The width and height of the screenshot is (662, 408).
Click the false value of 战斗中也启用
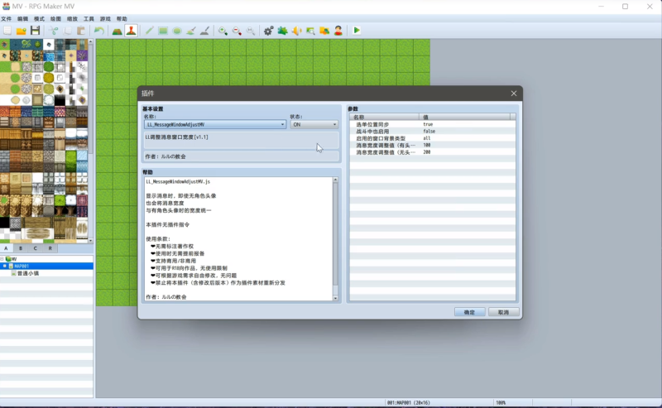click(429, 132)
